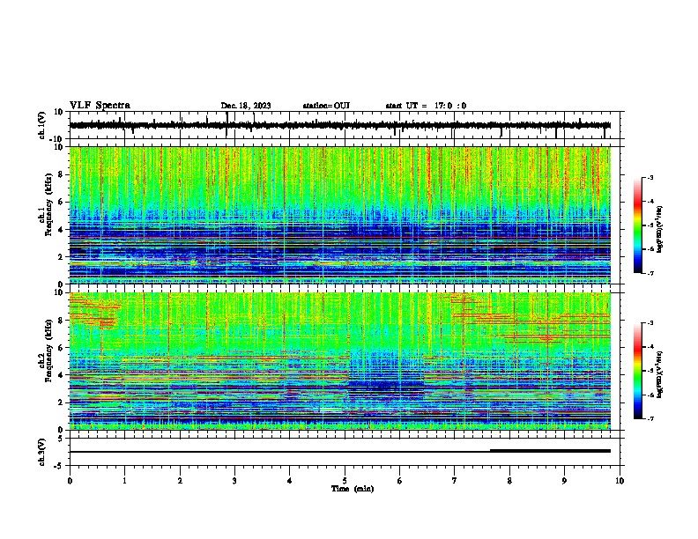Select the "-5" tick on ch.3(V) axis
This screenshot has width=698, height=539.
pos(60,466)
